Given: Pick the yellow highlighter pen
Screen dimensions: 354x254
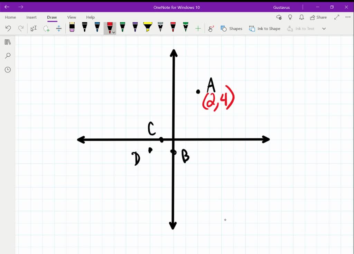Looking at the screenshot, I should pyautogui.click(x=148, y=28).
